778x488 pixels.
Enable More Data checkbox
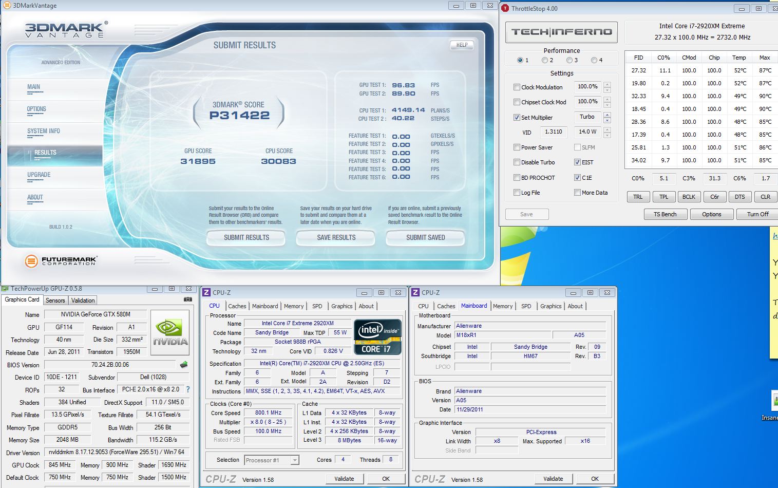577,193
